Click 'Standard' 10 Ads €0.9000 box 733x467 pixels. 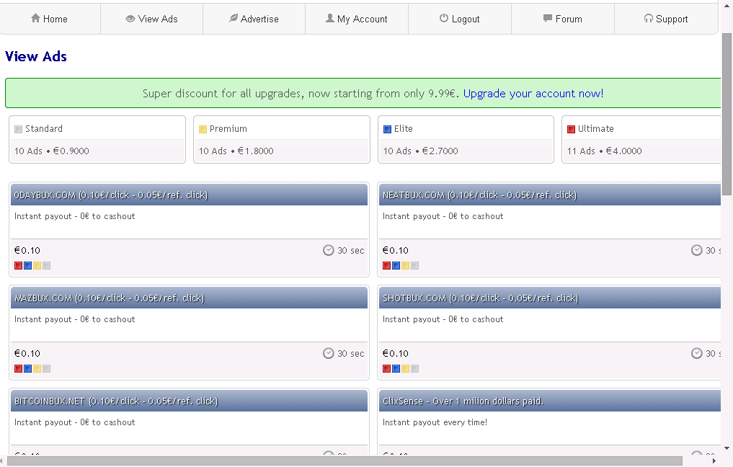[x=97, y=139]
